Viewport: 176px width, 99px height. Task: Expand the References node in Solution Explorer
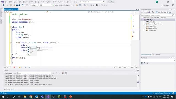click(x=144, y=22)
